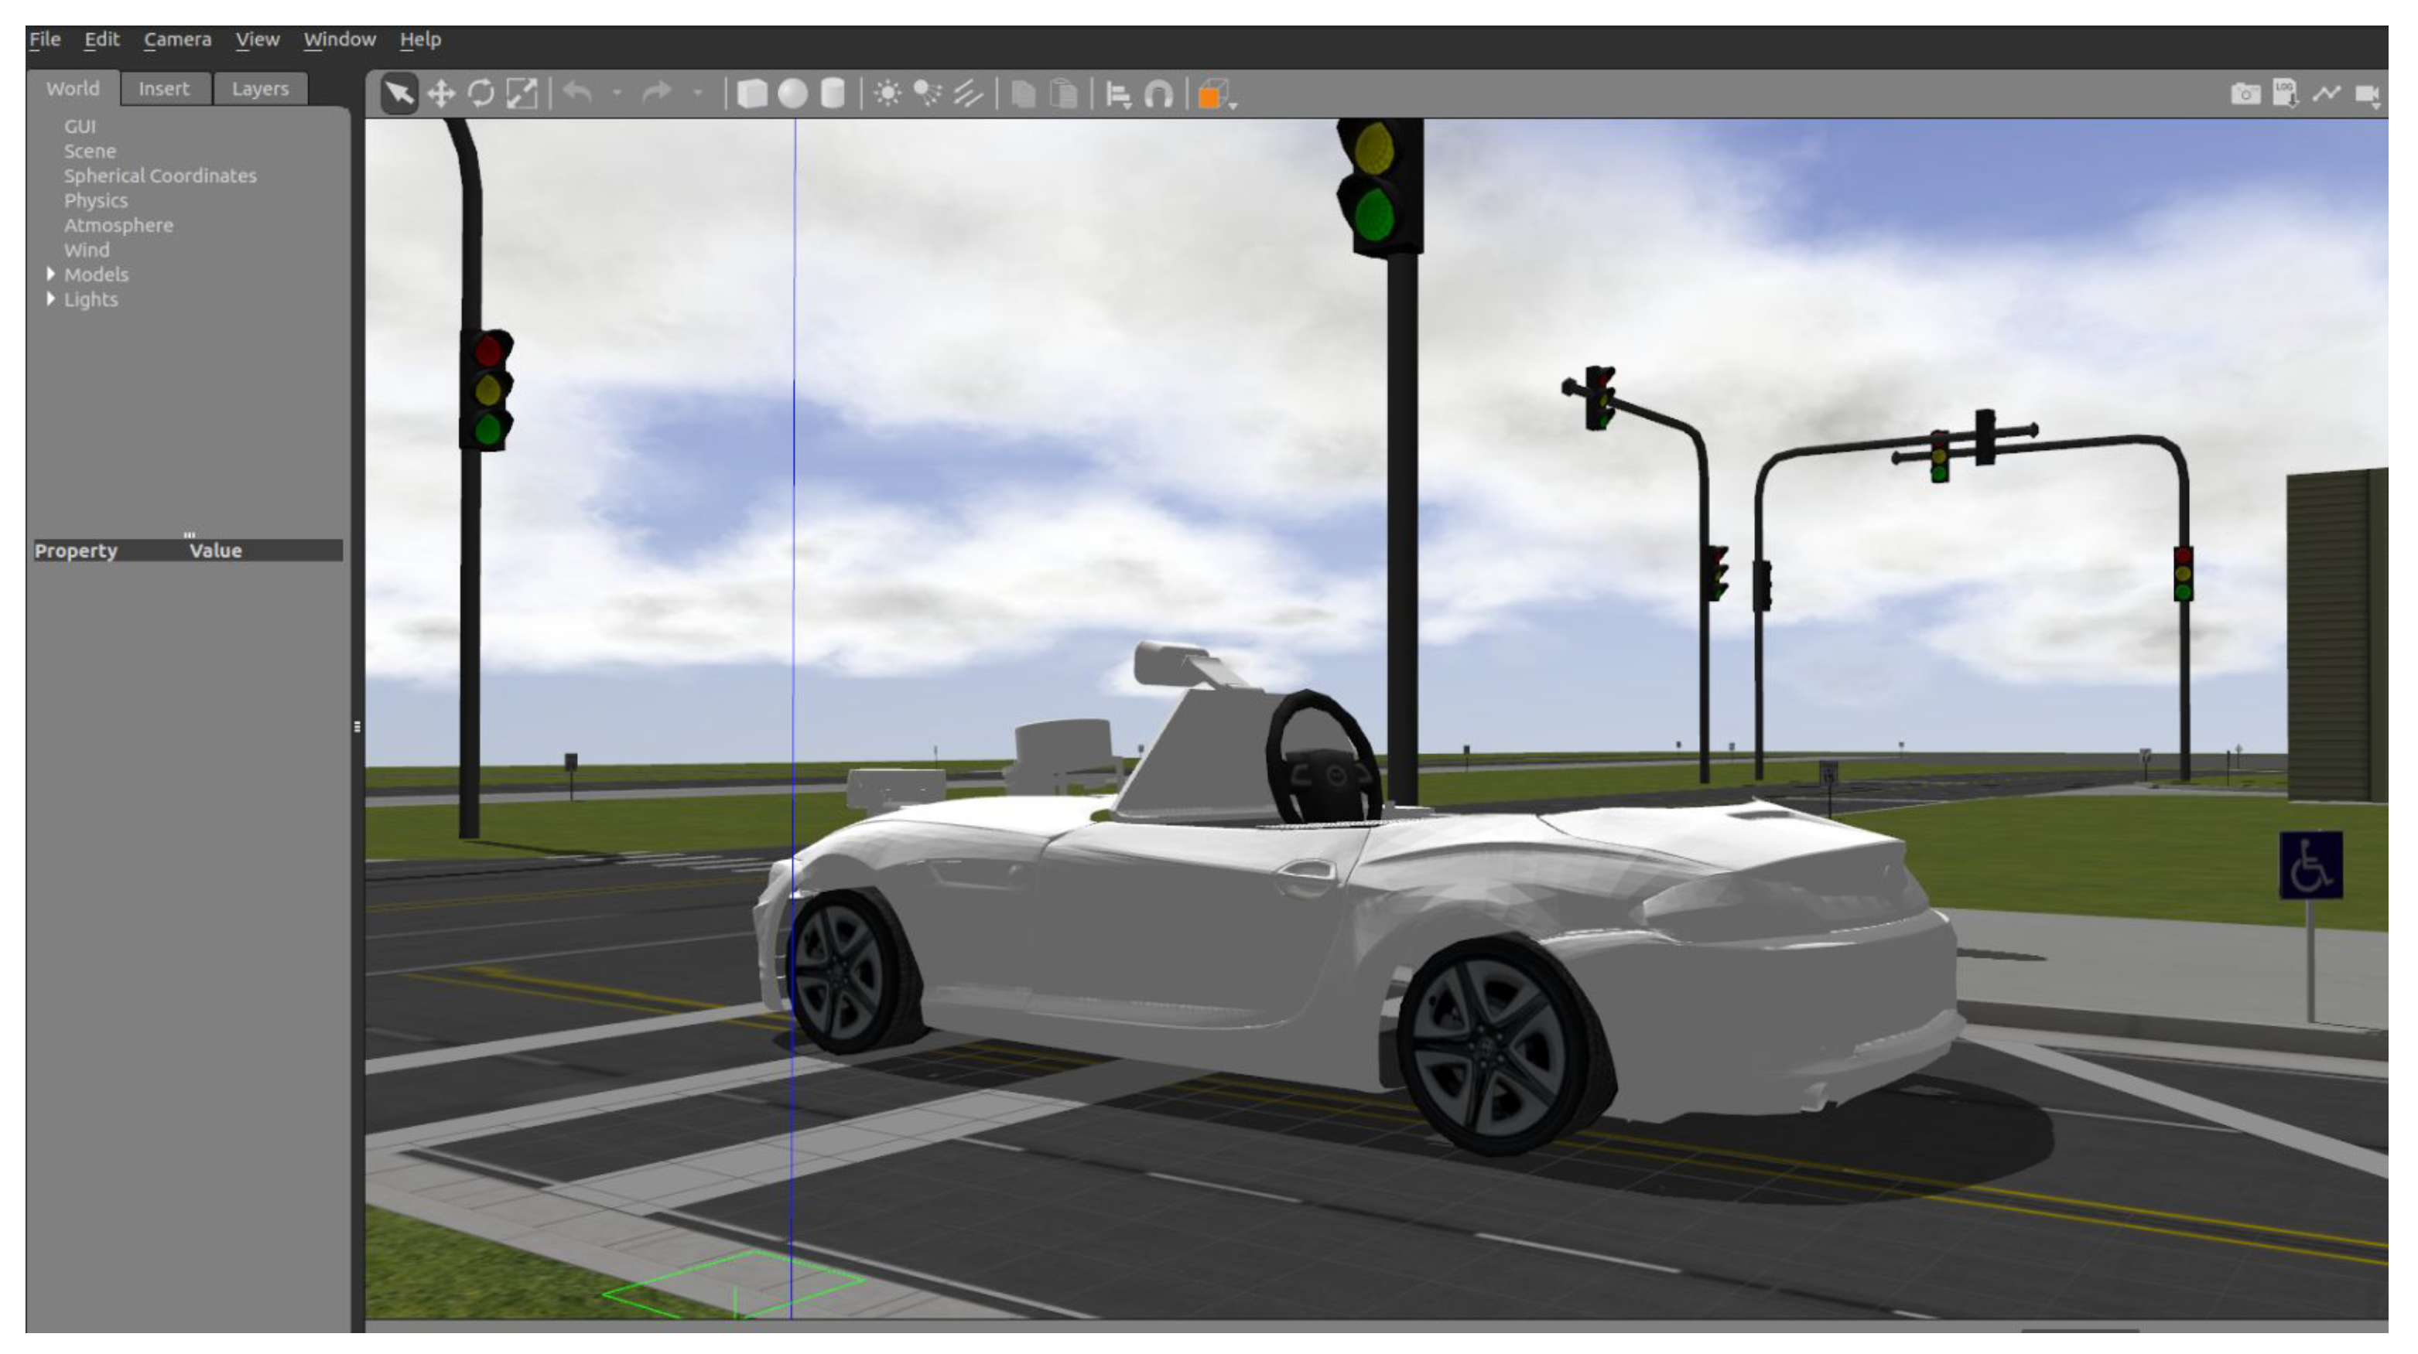Switch to the Insert tab
Viewport: 2418px width, 1354px height.
[x=164, y=89]
